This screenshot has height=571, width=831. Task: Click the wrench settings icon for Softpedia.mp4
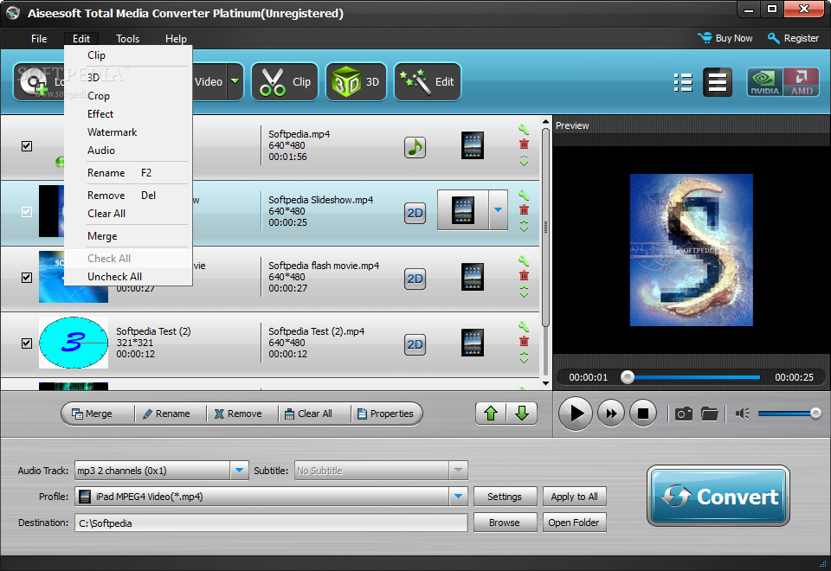[x=524, y=129]
